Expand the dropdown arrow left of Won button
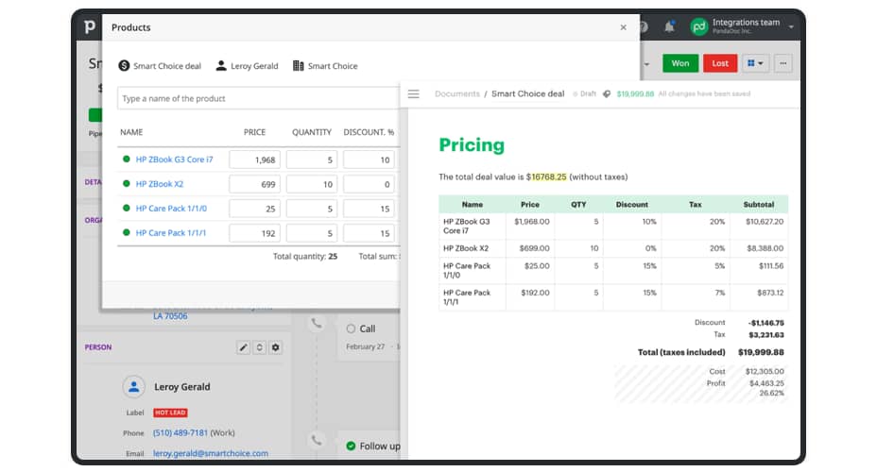 [648, 63]
